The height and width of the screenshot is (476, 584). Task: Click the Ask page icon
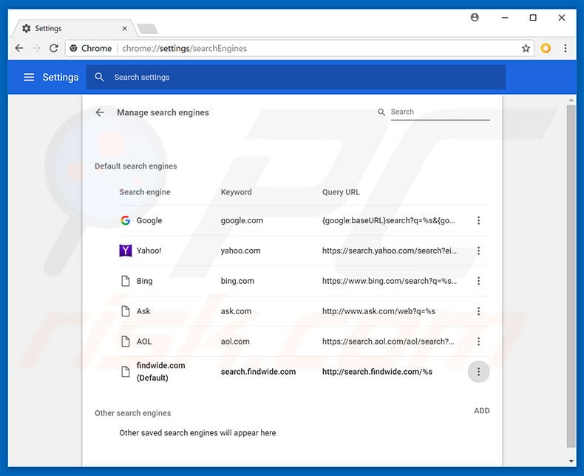(x=126, y=311)
